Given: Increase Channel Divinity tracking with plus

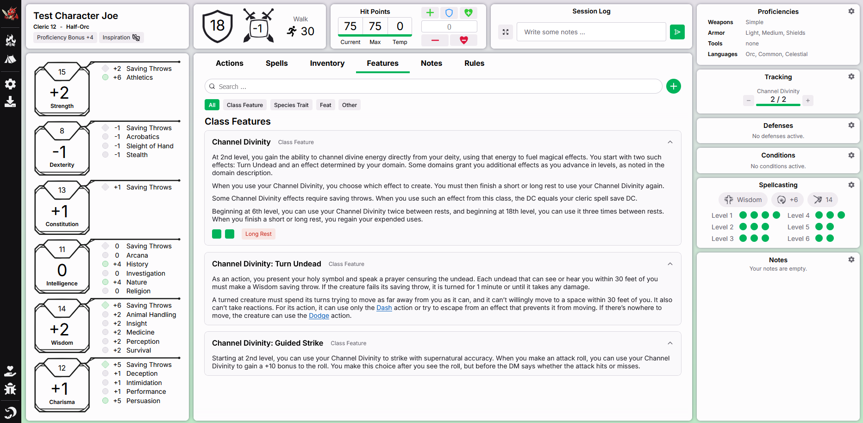Looking at the screenshot, I should pyautogui.click(x=808, y=101).
